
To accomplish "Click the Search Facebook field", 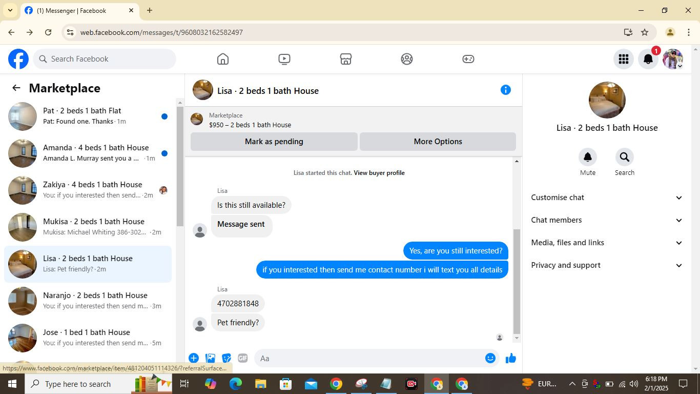I will (105, 59).
